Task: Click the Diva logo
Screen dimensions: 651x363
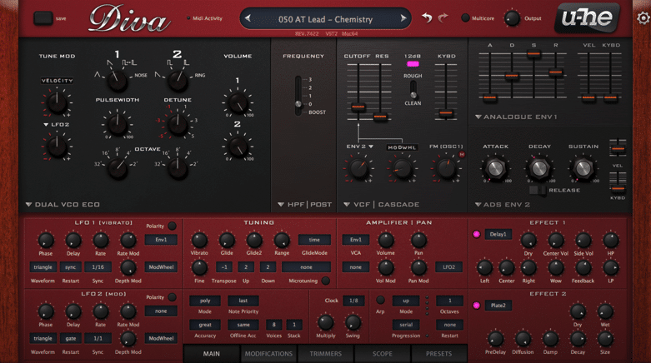Action: 128,18
